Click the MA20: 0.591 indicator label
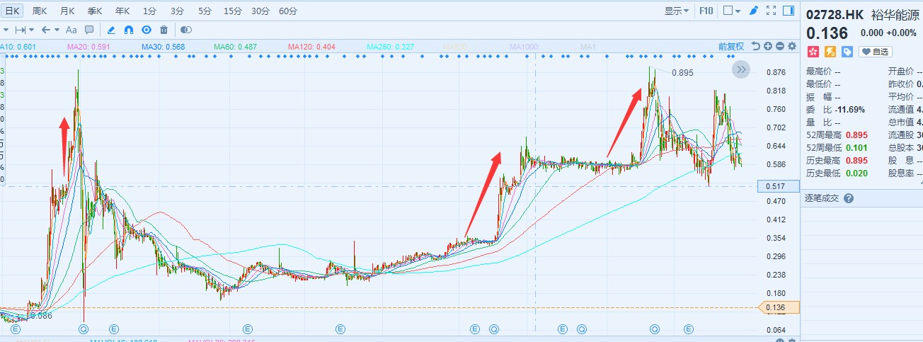 click(88, 47)
